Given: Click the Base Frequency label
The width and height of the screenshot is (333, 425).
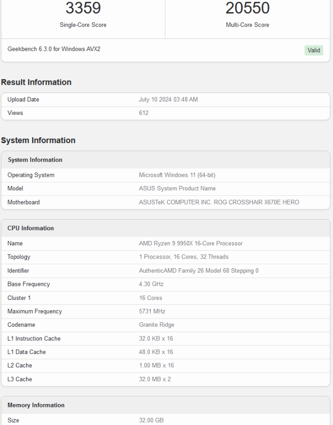Looking at the screenshot, I should (x=29, y=284).
